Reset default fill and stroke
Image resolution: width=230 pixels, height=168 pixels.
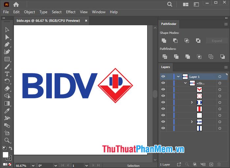(4, 148)
